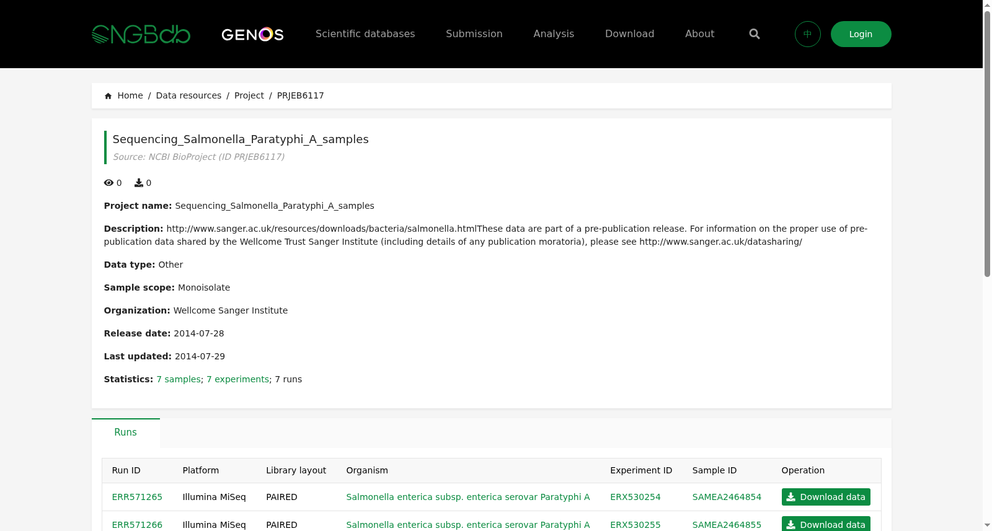The image size is (992, 531).
Task: Open Scientific databases menu
Action: click(x=365, y=34)
